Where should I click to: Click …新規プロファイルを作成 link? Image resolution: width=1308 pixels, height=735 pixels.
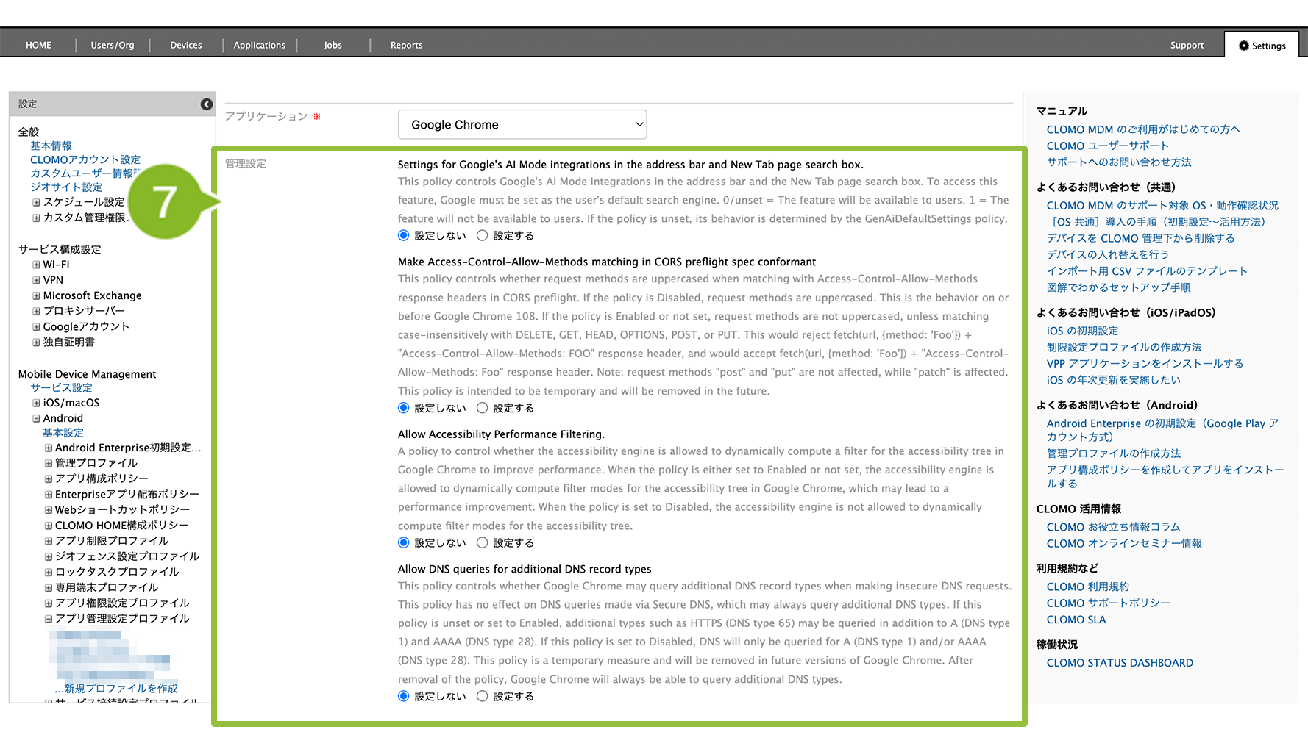pos(116,689)
